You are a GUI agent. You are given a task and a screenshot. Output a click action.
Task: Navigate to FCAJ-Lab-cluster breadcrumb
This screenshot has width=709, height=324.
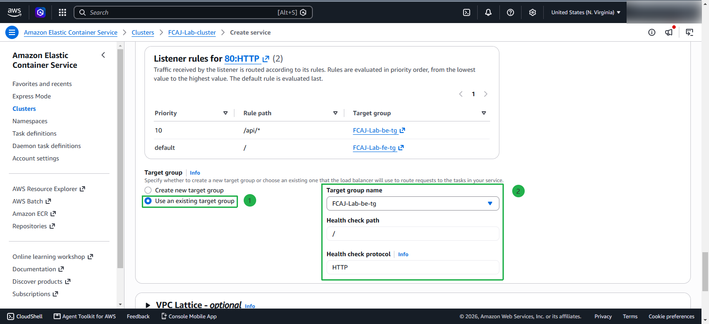[x=192, y=32]
